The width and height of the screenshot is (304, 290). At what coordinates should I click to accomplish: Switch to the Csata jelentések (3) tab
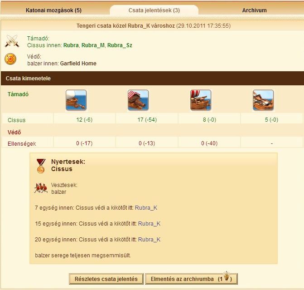pos(154,10)
